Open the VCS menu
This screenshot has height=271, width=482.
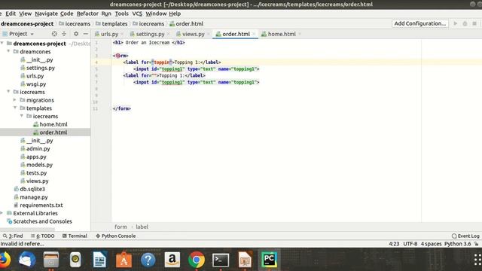[137, 14]
